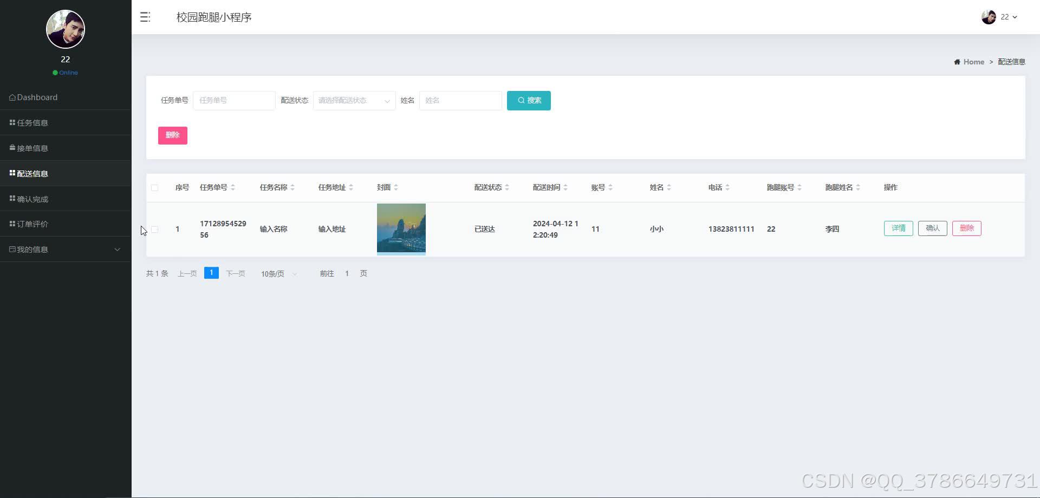Expand the 我的信息 submenu
This screenshot has width=1040, height=498.
pyautogui.click(x=66, y=250)
